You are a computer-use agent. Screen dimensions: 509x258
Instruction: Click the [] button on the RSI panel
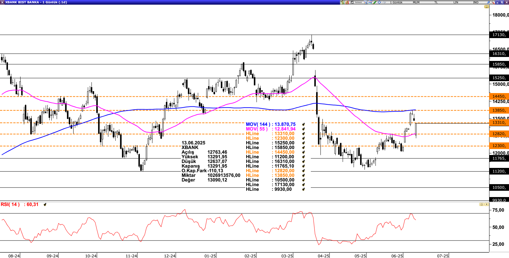pos(481,204)
